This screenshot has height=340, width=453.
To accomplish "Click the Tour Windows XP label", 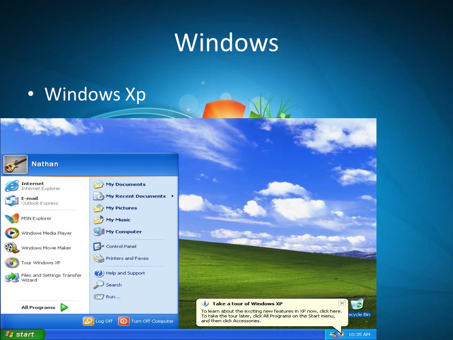I will click(x=41, y=263).
